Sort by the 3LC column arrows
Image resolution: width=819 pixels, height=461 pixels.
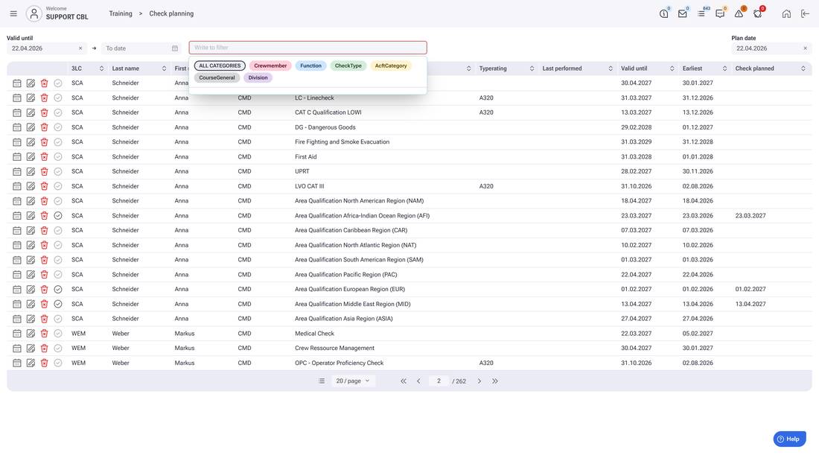(101, 69)
